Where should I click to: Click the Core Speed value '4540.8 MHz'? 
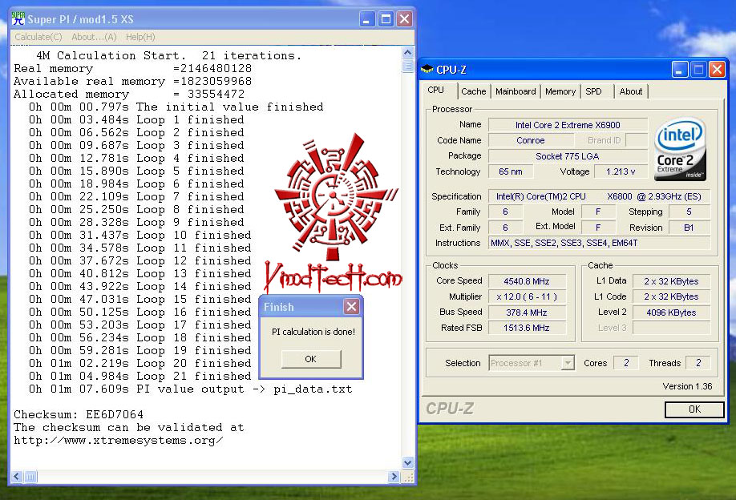pos(527,281)
